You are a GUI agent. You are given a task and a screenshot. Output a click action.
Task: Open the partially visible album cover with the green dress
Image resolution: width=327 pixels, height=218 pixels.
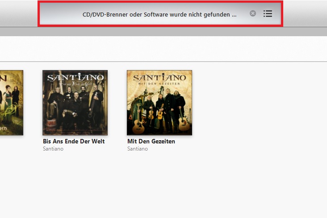(x=12, y=103)
